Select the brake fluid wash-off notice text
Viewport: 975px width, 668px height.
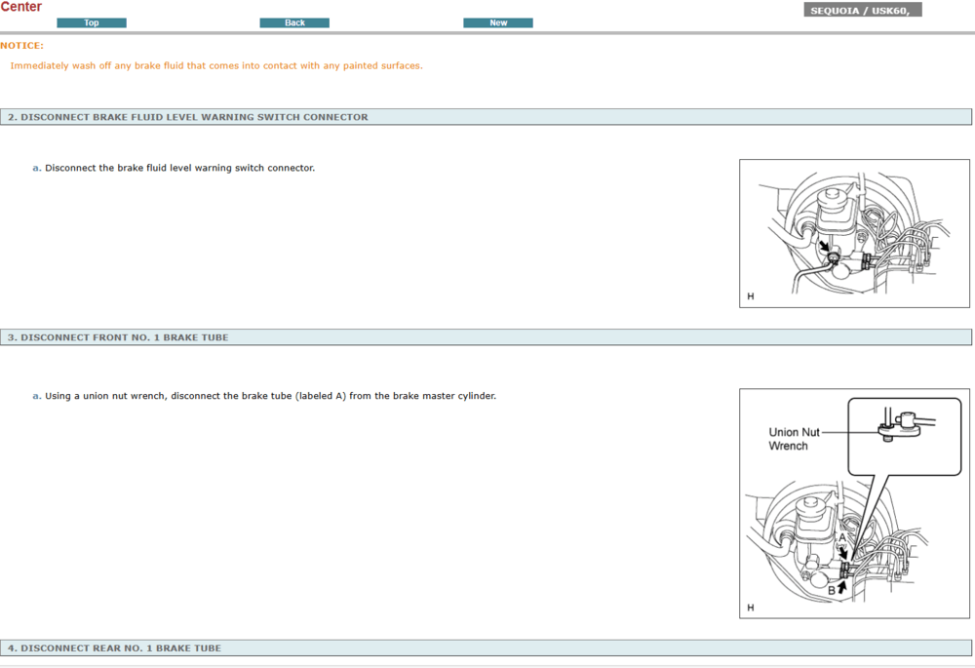pyautogui.click(x=216, y=65)
